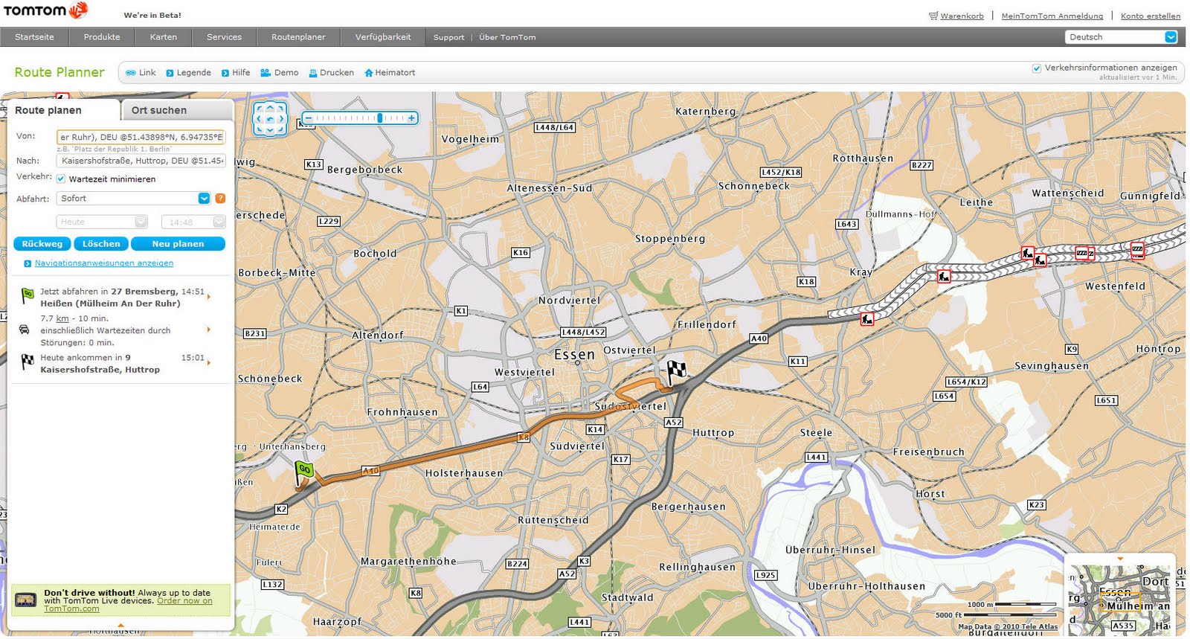Go to Heimatort home location
This screenshot has height=639, width=1190.
pyautogui.click(x=390, y=73)
